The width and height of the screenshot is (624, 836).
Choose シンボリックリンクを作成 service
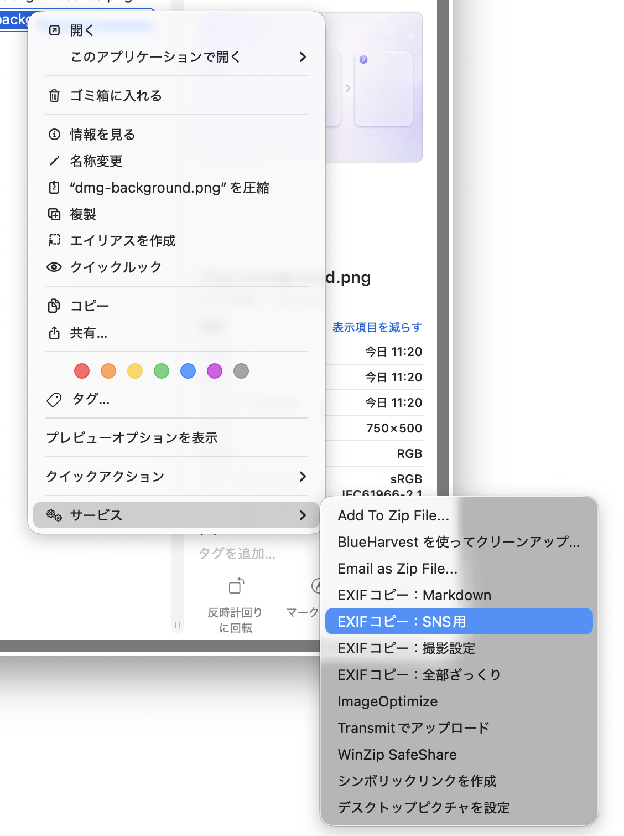[x=459, y=781]
